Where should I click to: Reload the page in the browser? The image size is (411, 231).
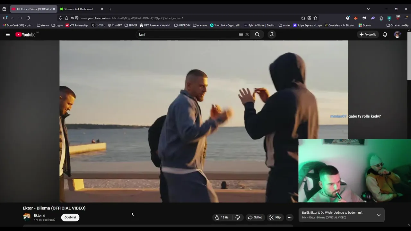pos(28,18)
